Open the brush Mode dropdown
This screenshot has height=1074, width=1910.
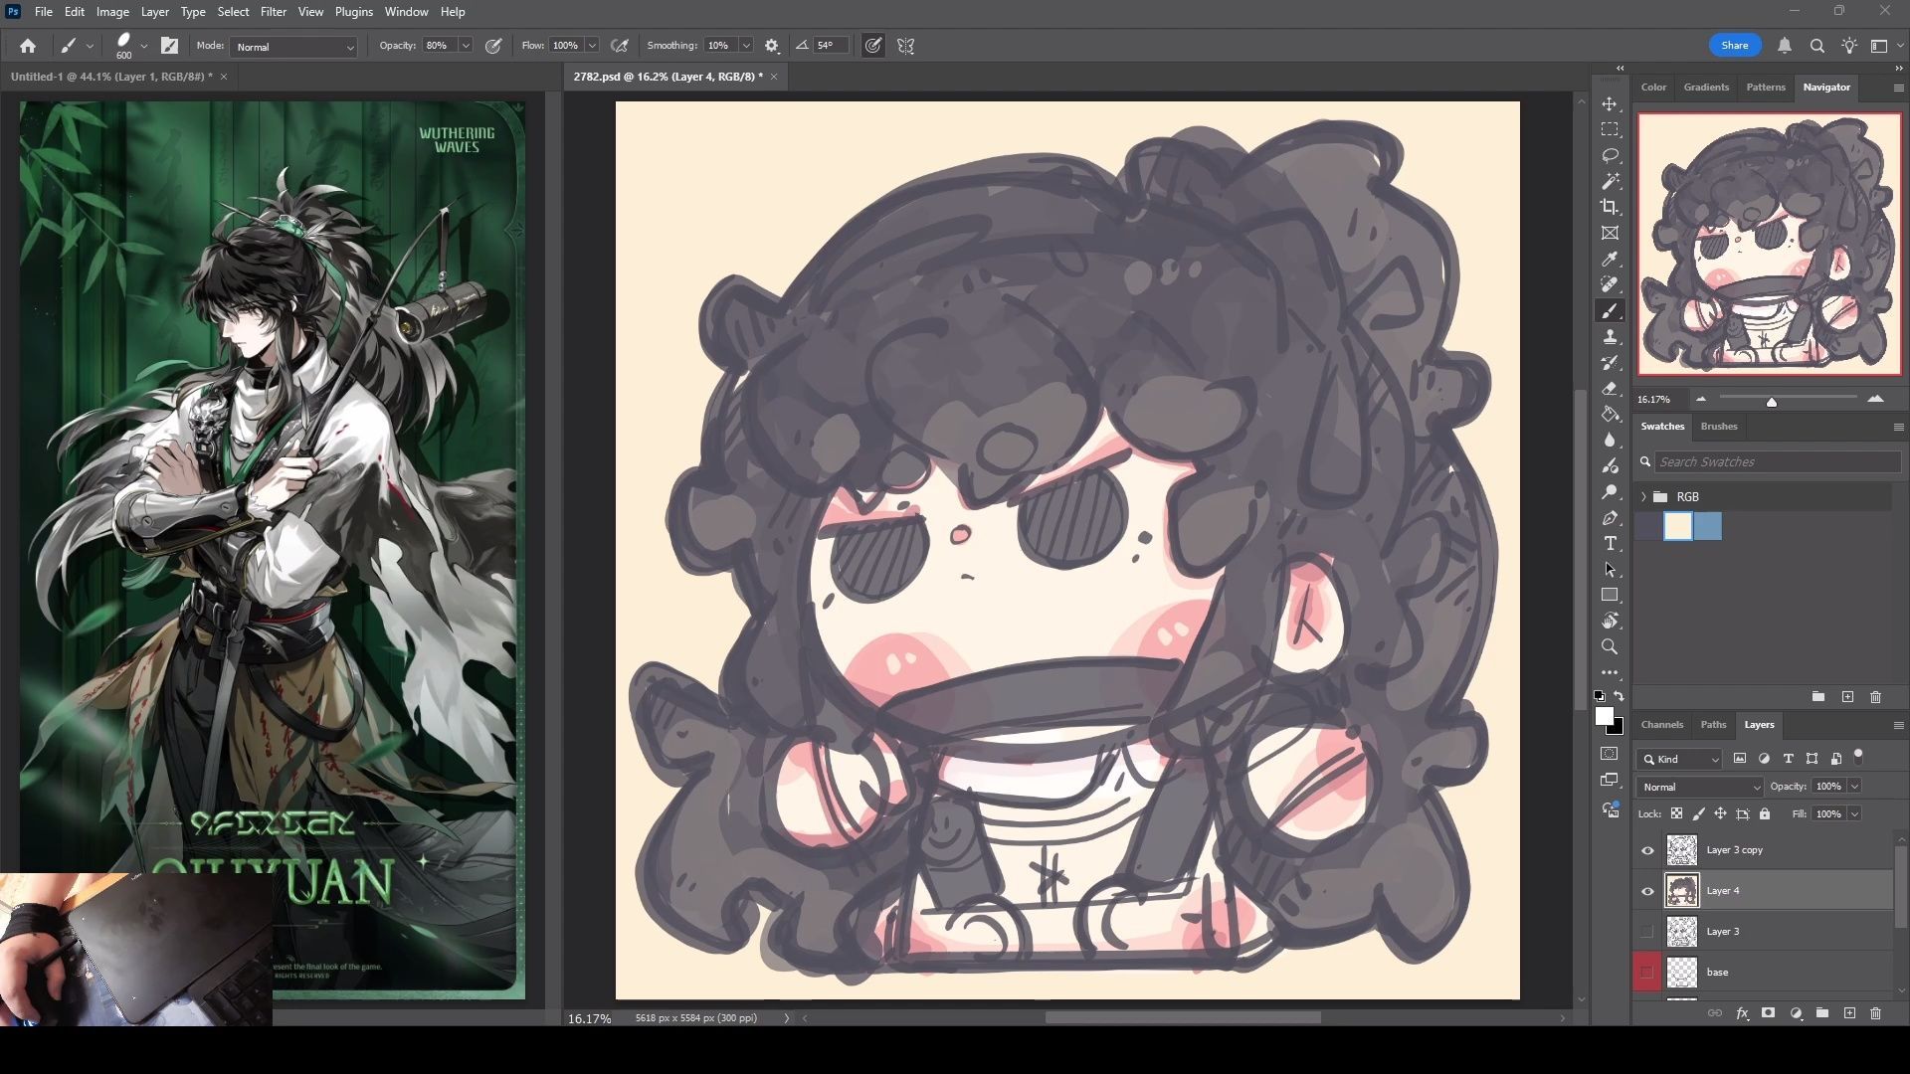click(x=293, y=47)
